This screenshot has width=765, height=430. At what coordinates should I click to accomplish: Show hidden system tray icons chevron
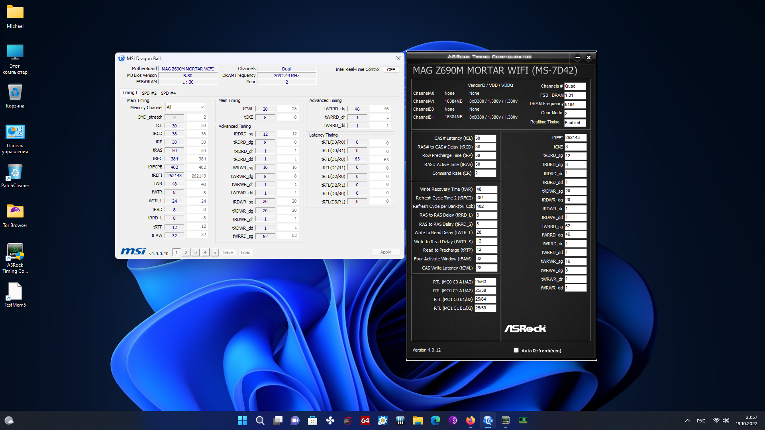click(x=687, y=420)
